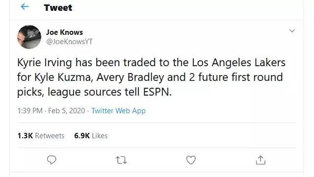Click the word ESPN in the tweet
Image resolution: width=314 pixels, height=177 pixels.
pos(157,92)
